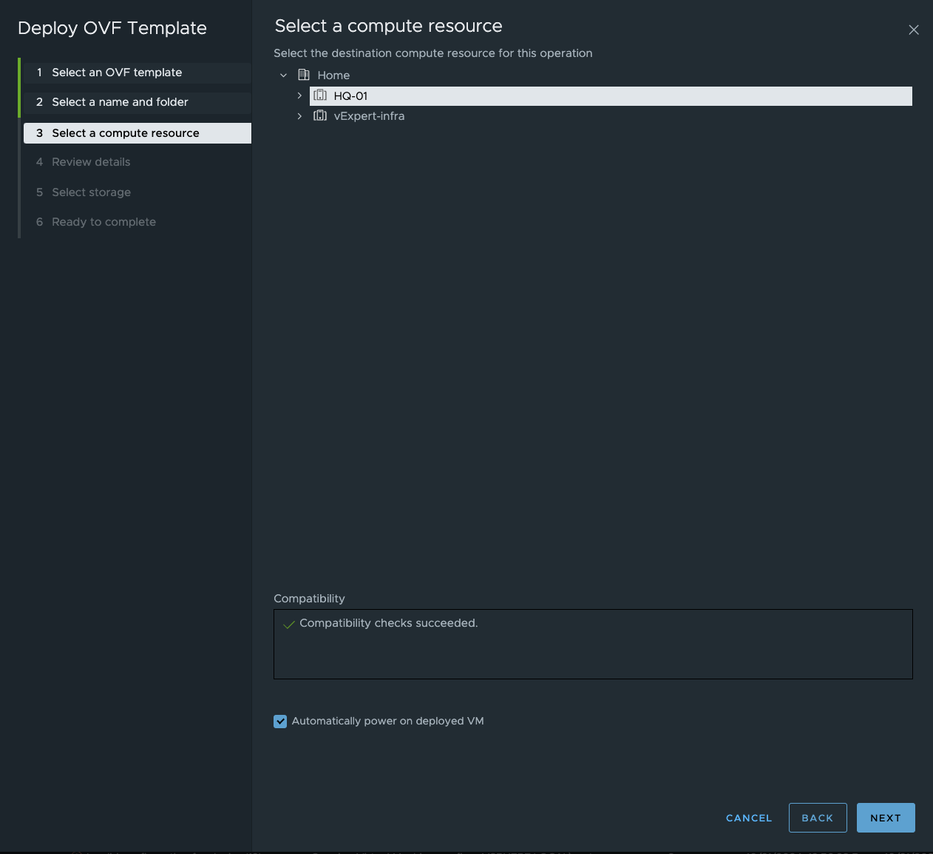The width and height of the screenshot is (933, 854).
Task: Open the Select an OVF template step
Action: pyautogui.click(x=116, y=73)
